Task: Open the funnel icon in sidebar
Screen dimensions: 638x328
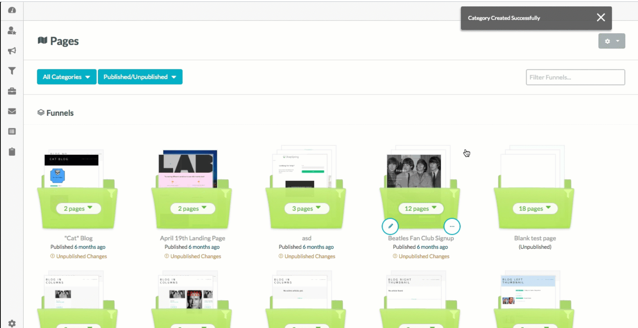Action: [12, 71]
